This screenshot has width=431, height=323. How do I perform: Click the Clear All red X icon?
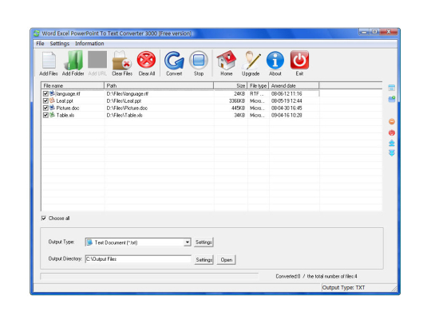pos(147,60)
